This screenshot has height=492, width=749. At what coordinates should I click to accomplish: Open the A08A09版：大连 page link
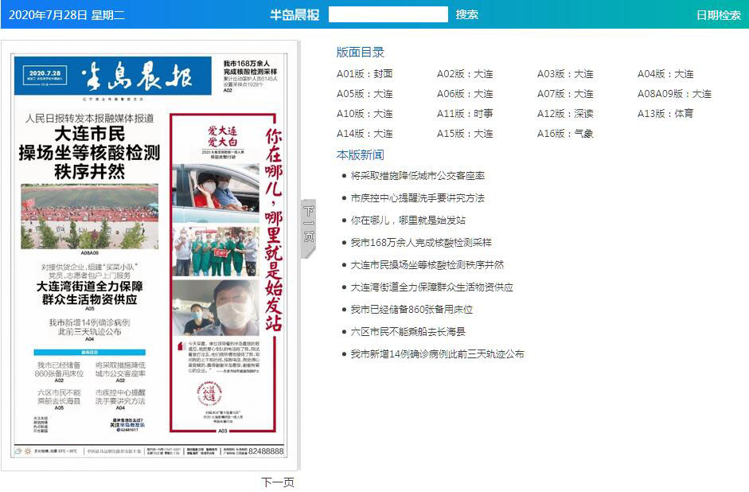tap(674, 94)
